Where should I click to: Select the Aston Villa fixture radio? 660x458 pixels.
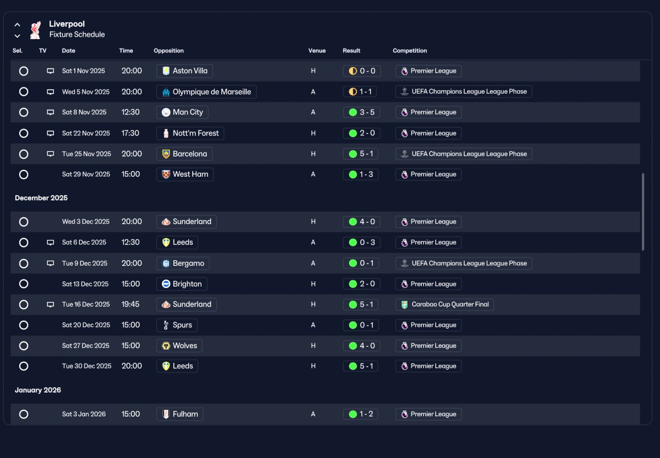tap(24, 71)
